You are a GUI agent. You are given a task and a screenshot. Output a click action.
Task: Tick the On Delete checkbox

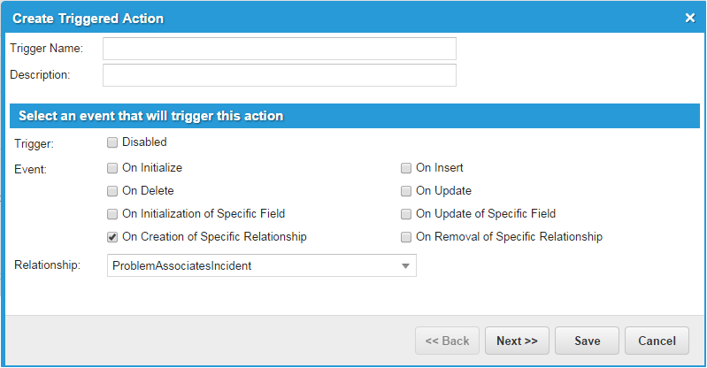click(x=112, y=191)
